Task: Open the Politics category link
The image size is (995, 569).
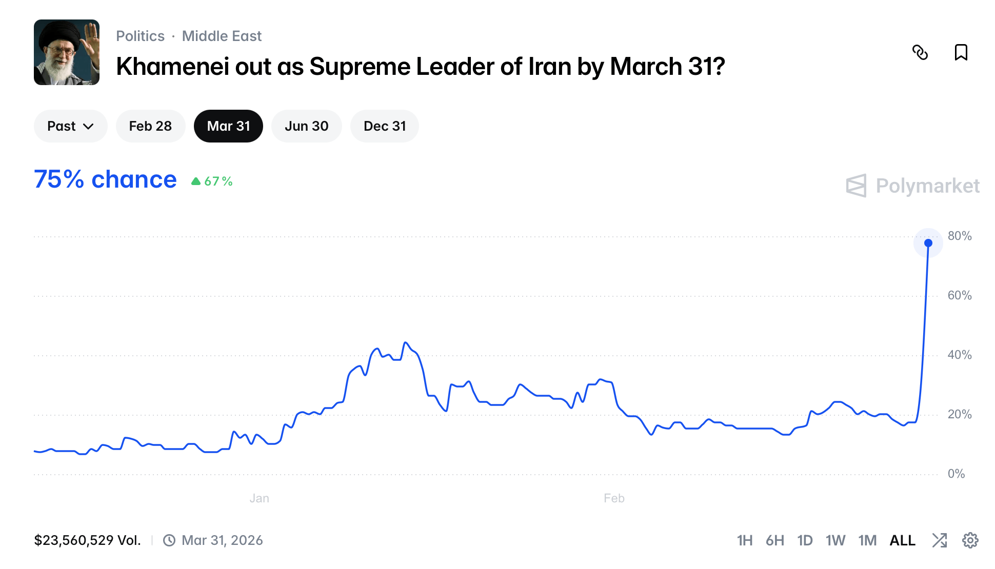Action: tap(140, 35)
